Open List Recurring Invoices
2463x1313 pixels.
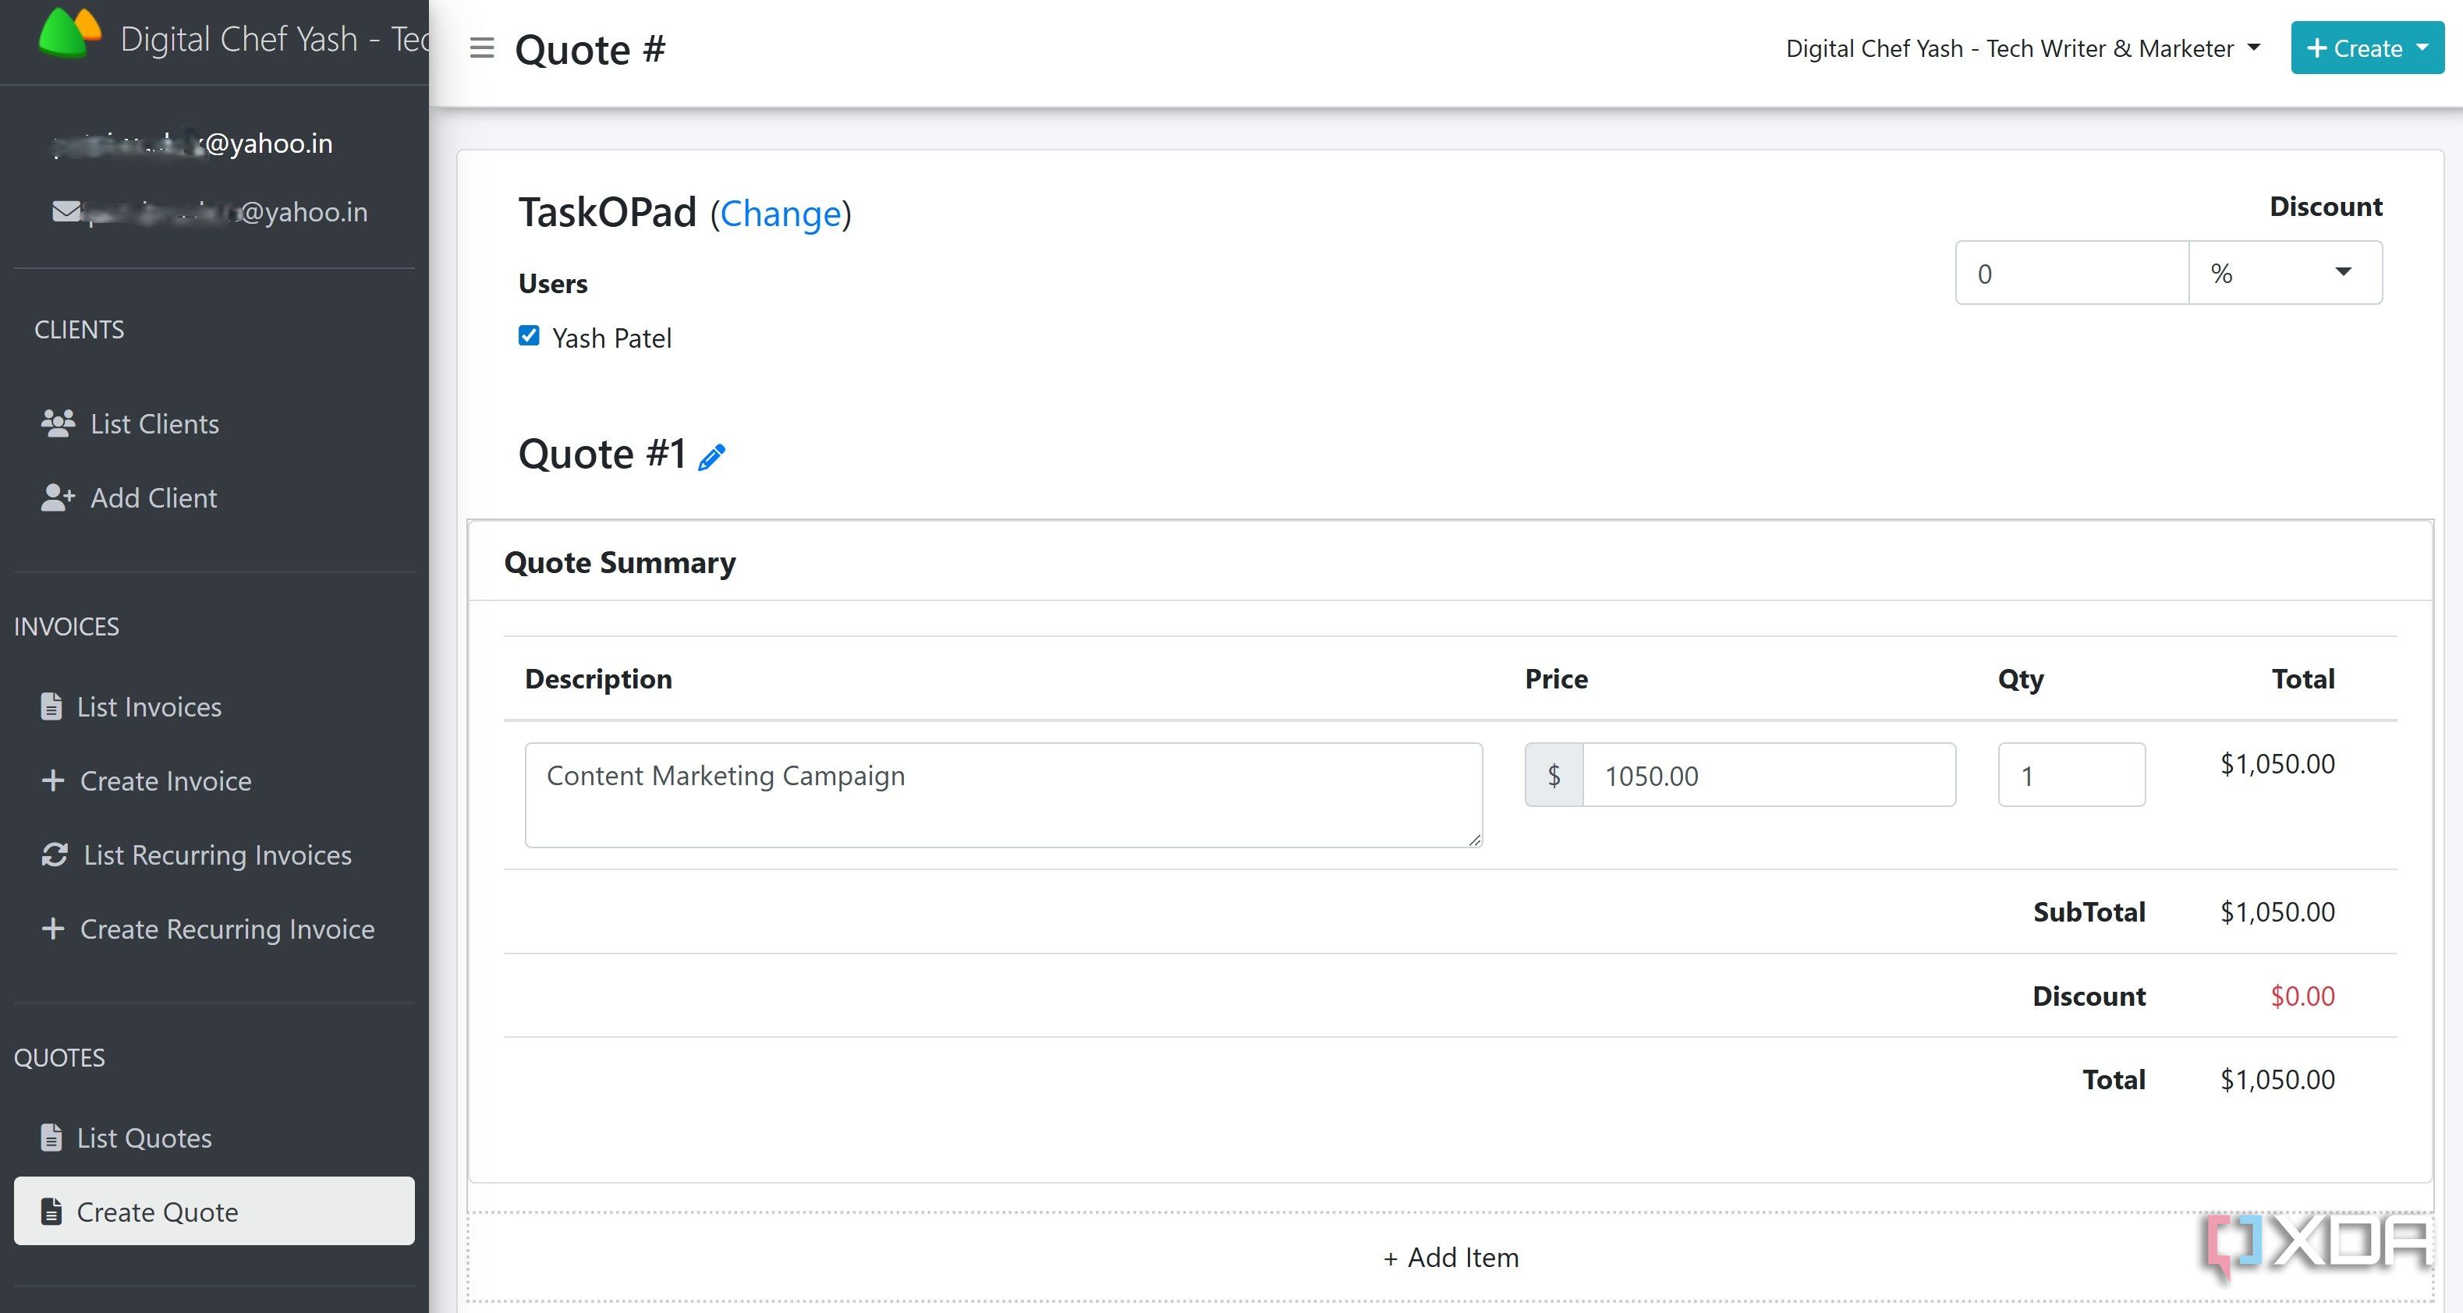point(214,855)
